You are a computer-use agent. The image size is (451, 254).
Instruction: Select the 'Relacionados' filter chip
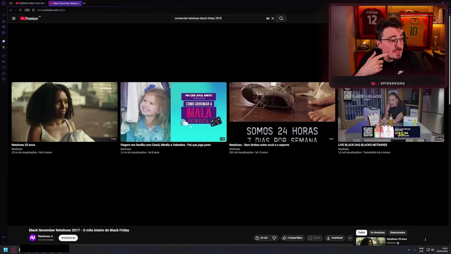tap(398, 232)
